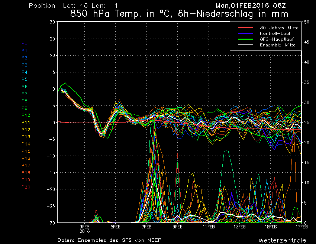Click the Position Lat: 46 Lon: 11 text
316x244 pixels.
pyautogui.click(x=71, y=6)
